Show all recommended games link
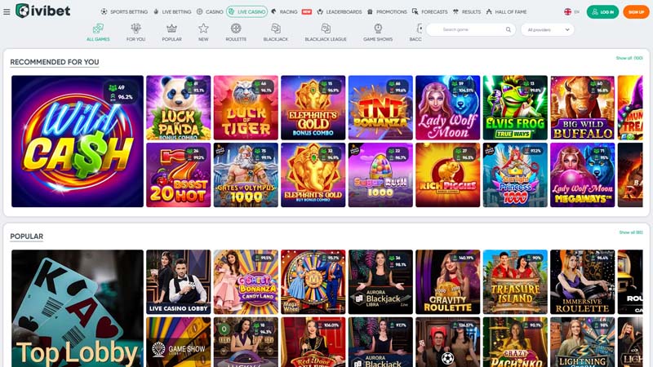Image resolution: width=653 pixels, height=367 pixels. pyautogui.click(x=629, y=58)
